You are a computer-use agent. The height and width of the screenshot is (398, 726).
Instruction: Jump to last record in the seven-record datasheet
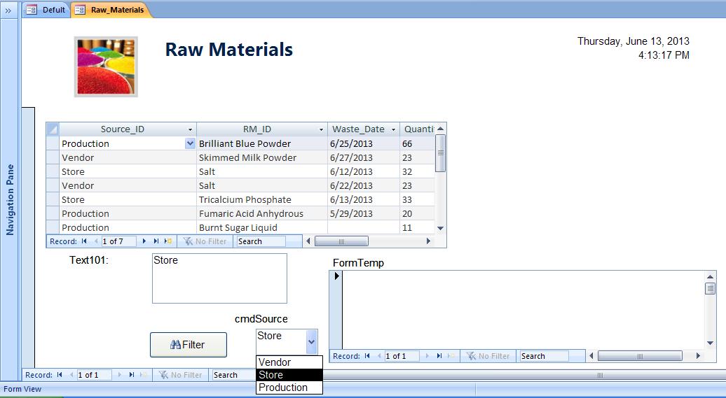tap(156, 241)
